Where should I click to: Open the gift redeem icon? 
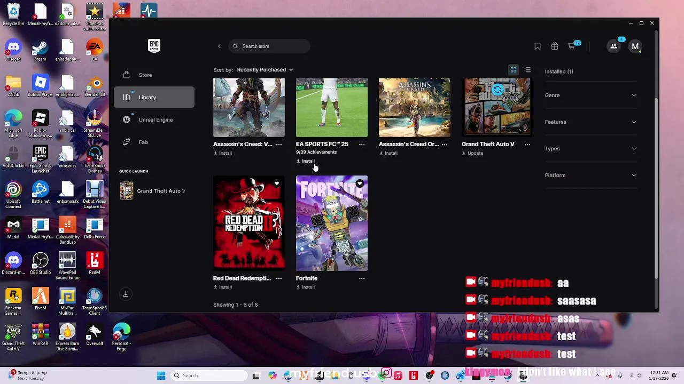(x=555, y=46)
